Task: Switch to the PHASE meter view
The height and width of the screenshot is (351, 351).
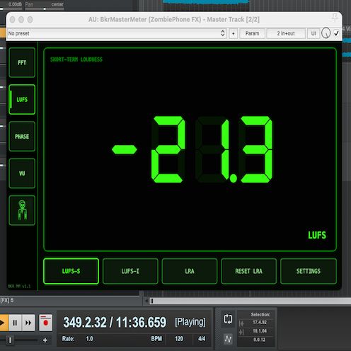Action: click(x=22, y=137)
